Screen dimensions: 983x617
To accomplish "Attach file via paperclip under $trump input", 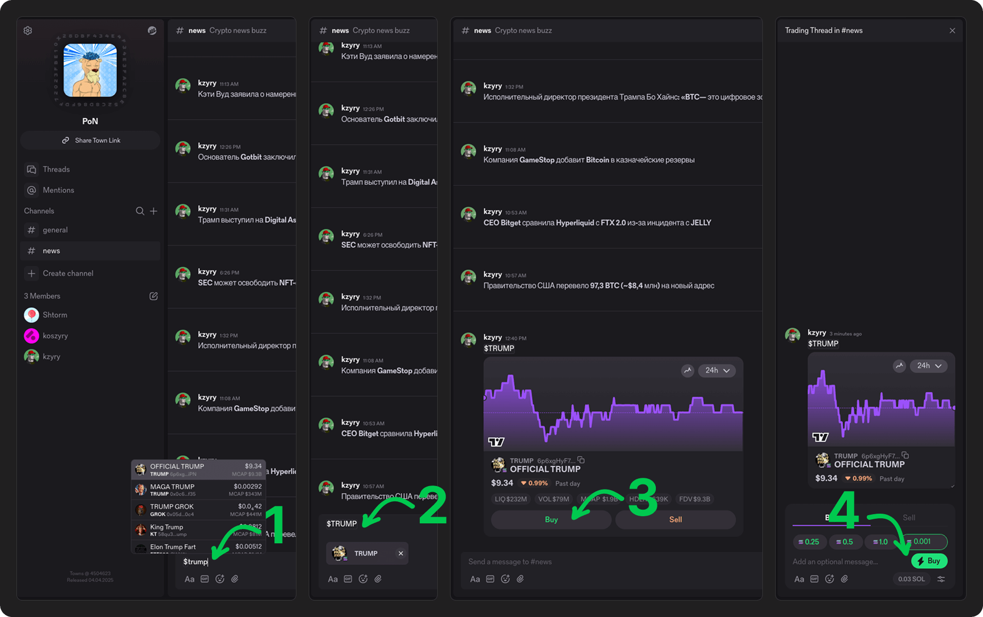I will (235, 579).
